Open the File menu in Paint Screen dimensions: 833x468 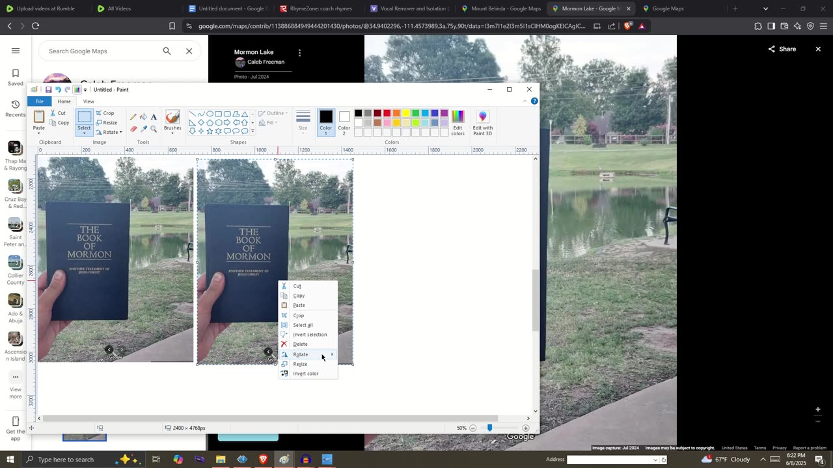[40, 101]
